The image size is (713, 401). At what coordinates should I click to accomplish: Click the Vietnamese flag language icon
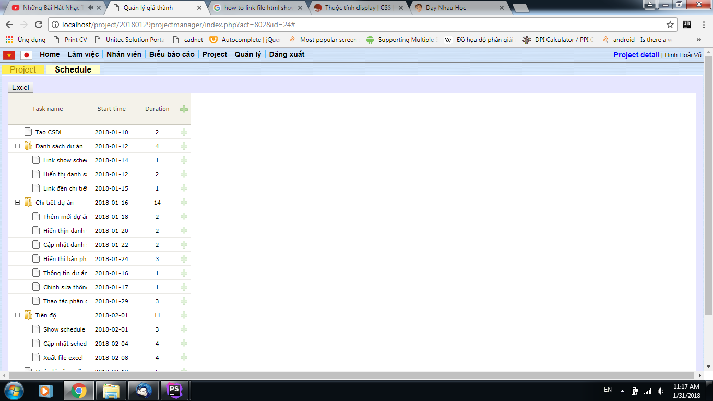(9, 55)
